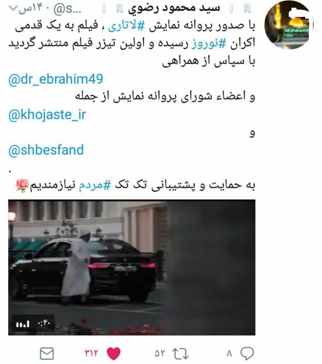Play the embedded car video

(x=132, y=267)
